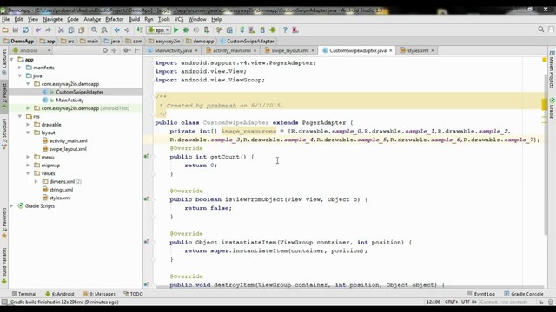Expand the mipmap folder

click(x=28, y=166)
